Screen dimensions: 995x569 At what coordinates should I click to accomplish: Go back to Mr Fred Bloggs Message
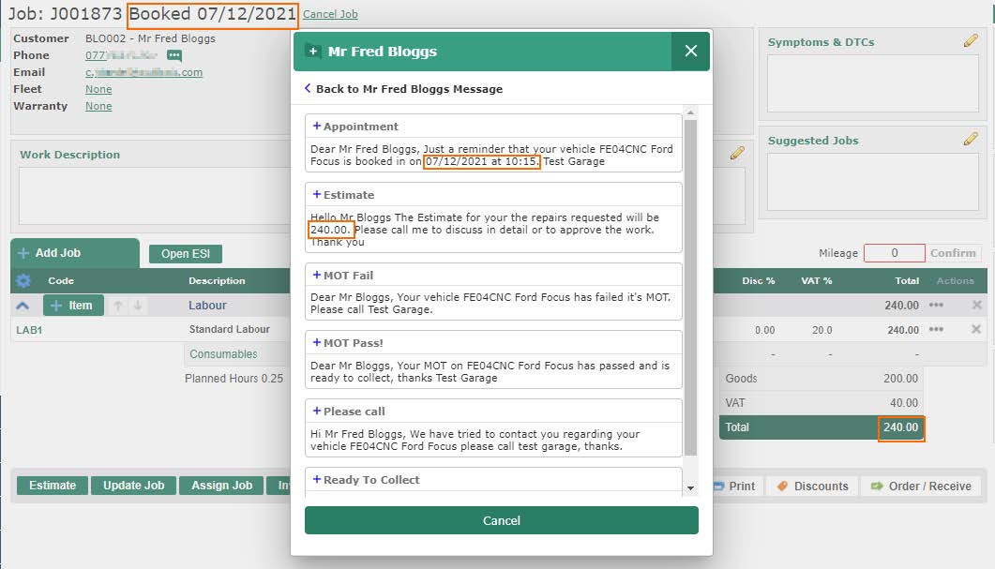[403, 89]
